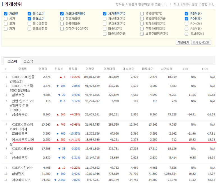Open the 신성이엔지 stock page
This screenshot has height=183, width=217.
tap(20, 158)
